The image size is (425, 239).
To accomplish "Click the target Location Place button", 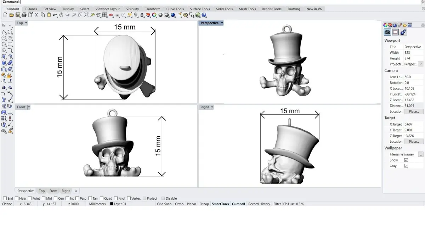I will coord(414,141).
